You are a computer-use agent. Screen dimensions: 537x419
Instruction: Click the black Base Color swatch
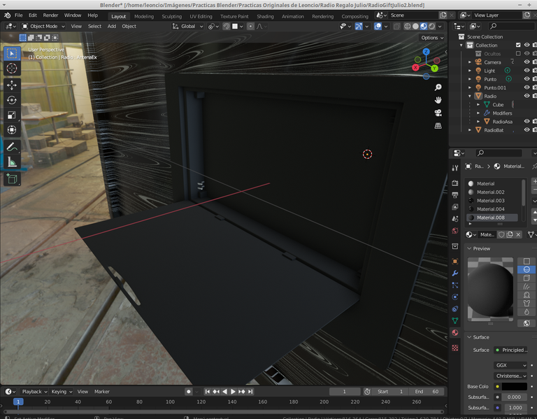pyautogui.click(x=513, y=386)
